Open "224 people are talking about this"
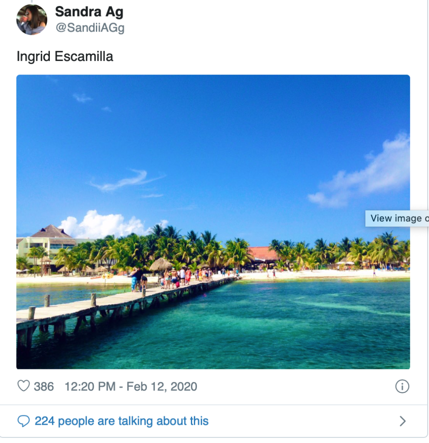Screen dimensions: 429x443 [121, 421]
